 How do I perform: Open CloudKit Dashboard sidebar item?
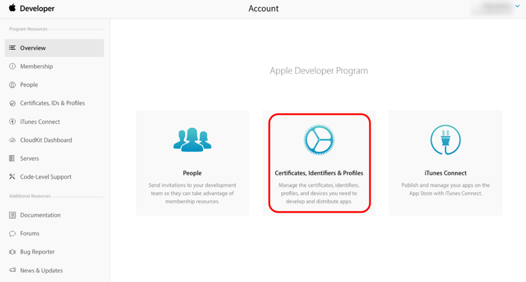46,140
